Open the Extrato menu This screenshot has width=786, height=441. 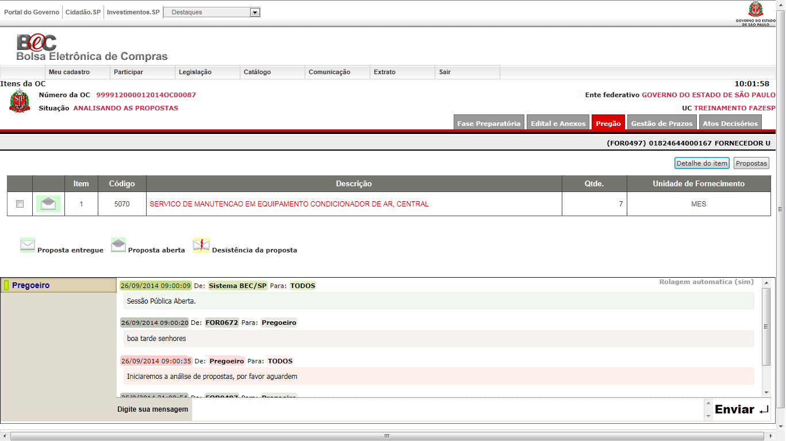coord(402,72)
